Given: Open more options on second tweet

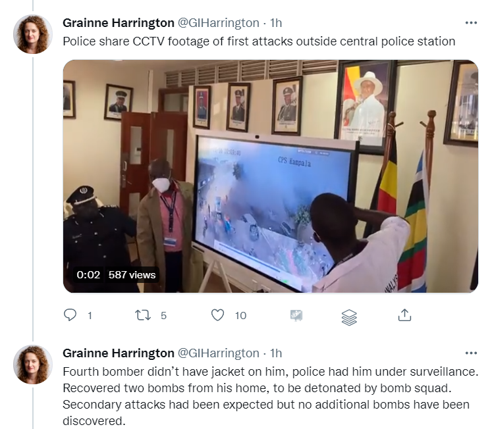Looking at the screenshot, I should (x=471, y=353).
